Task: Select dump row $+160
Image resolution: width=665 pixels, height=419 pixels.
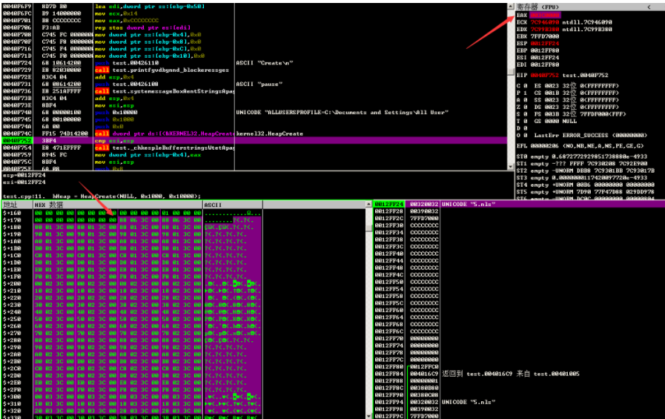Action: [132, 213]
